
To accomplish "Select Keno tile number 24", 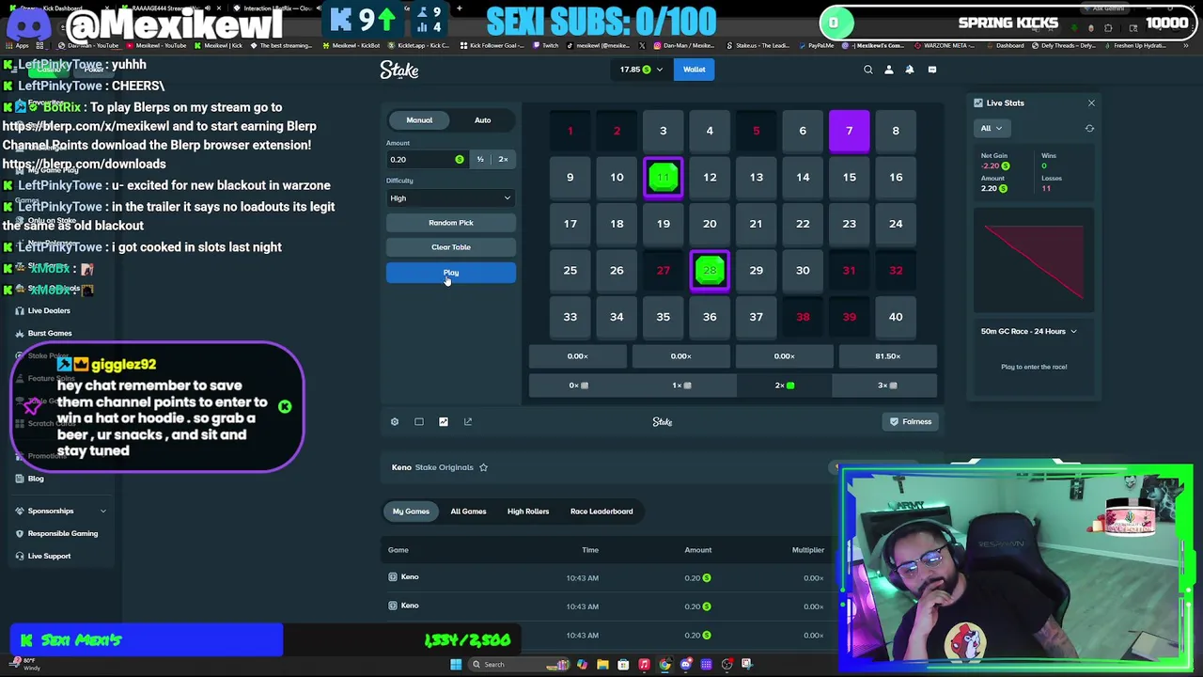I will (x=896, y=224).
